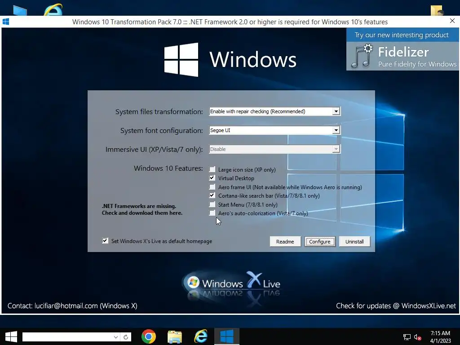Click the Immersive UI (XP/Vista/7 only) label
The height and width of the screenshot is (345, 460).
tap(154, 149)
